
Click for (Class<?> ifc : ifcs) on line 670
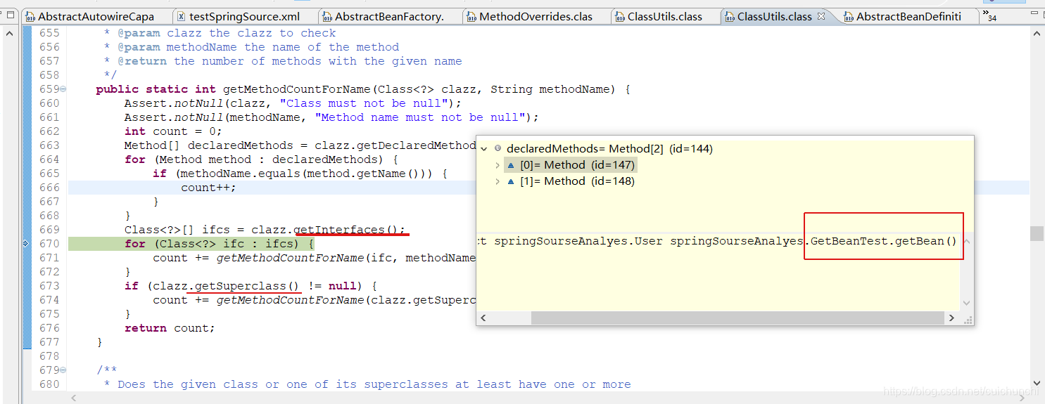(x=219, y=244)
